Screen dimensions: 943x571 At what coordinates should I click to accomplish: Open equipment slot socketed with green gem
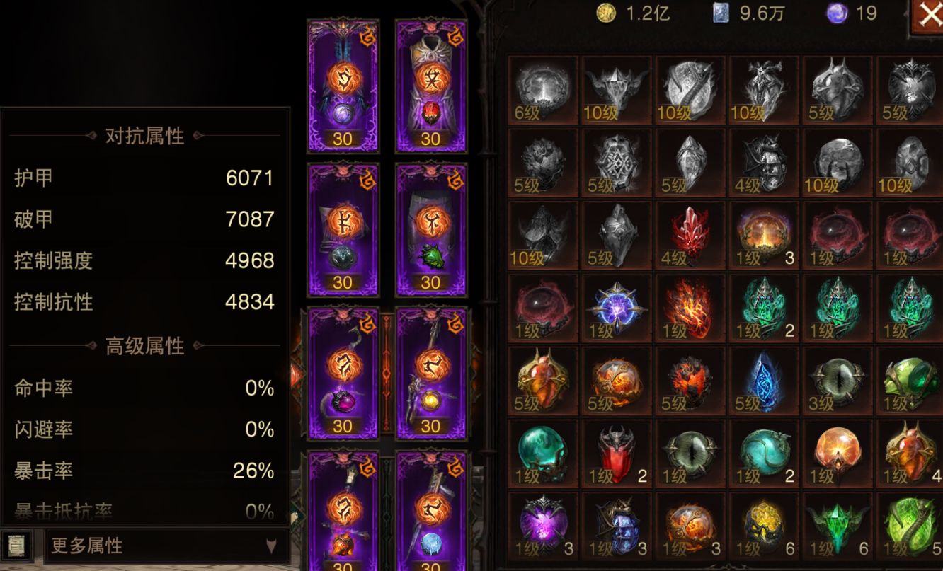tap(430, 230)
